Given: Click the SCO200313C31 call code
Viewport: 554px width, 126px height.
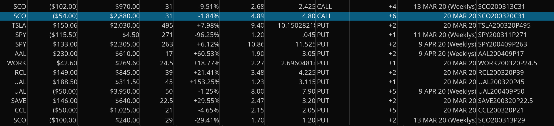Looking at the screenshot, I should pyautogui.click(x=501, y=6).
